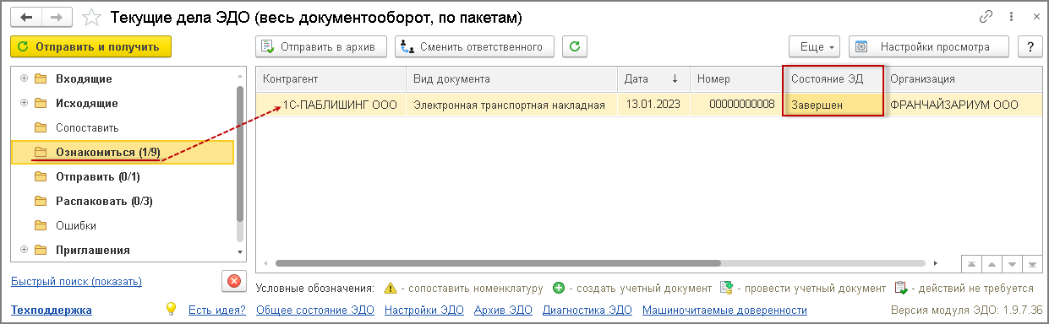1049x324 pixels.
Task: Jump to first row with table navigation arrow
Action: (971, 264)
